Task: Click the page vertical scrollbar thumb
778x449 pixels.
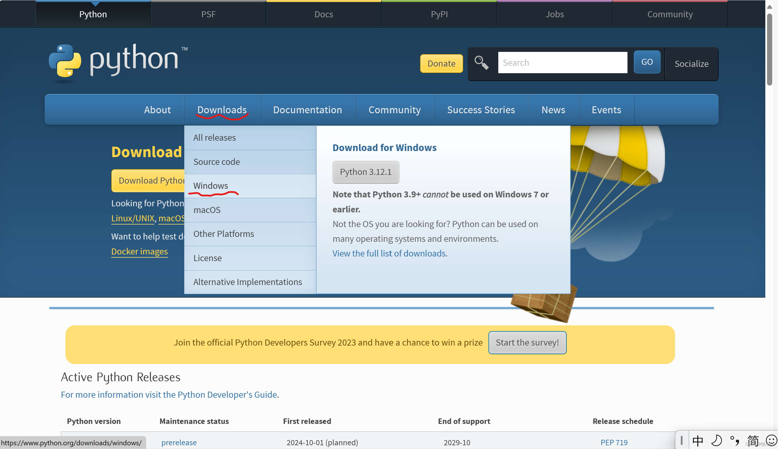Action: [x=770, y=49]
